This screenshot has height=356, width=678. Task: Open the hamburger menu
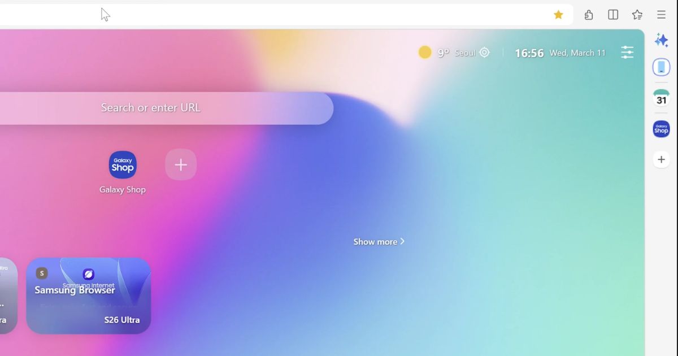(x=660, y=14)
